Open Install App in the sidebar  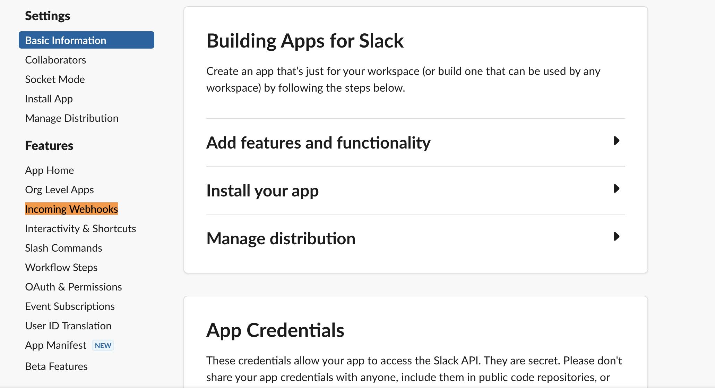tap(49, 99)
